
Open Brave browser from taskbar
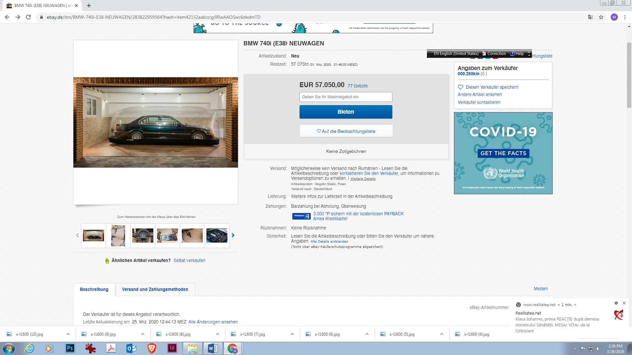click(x=151, y=348)
